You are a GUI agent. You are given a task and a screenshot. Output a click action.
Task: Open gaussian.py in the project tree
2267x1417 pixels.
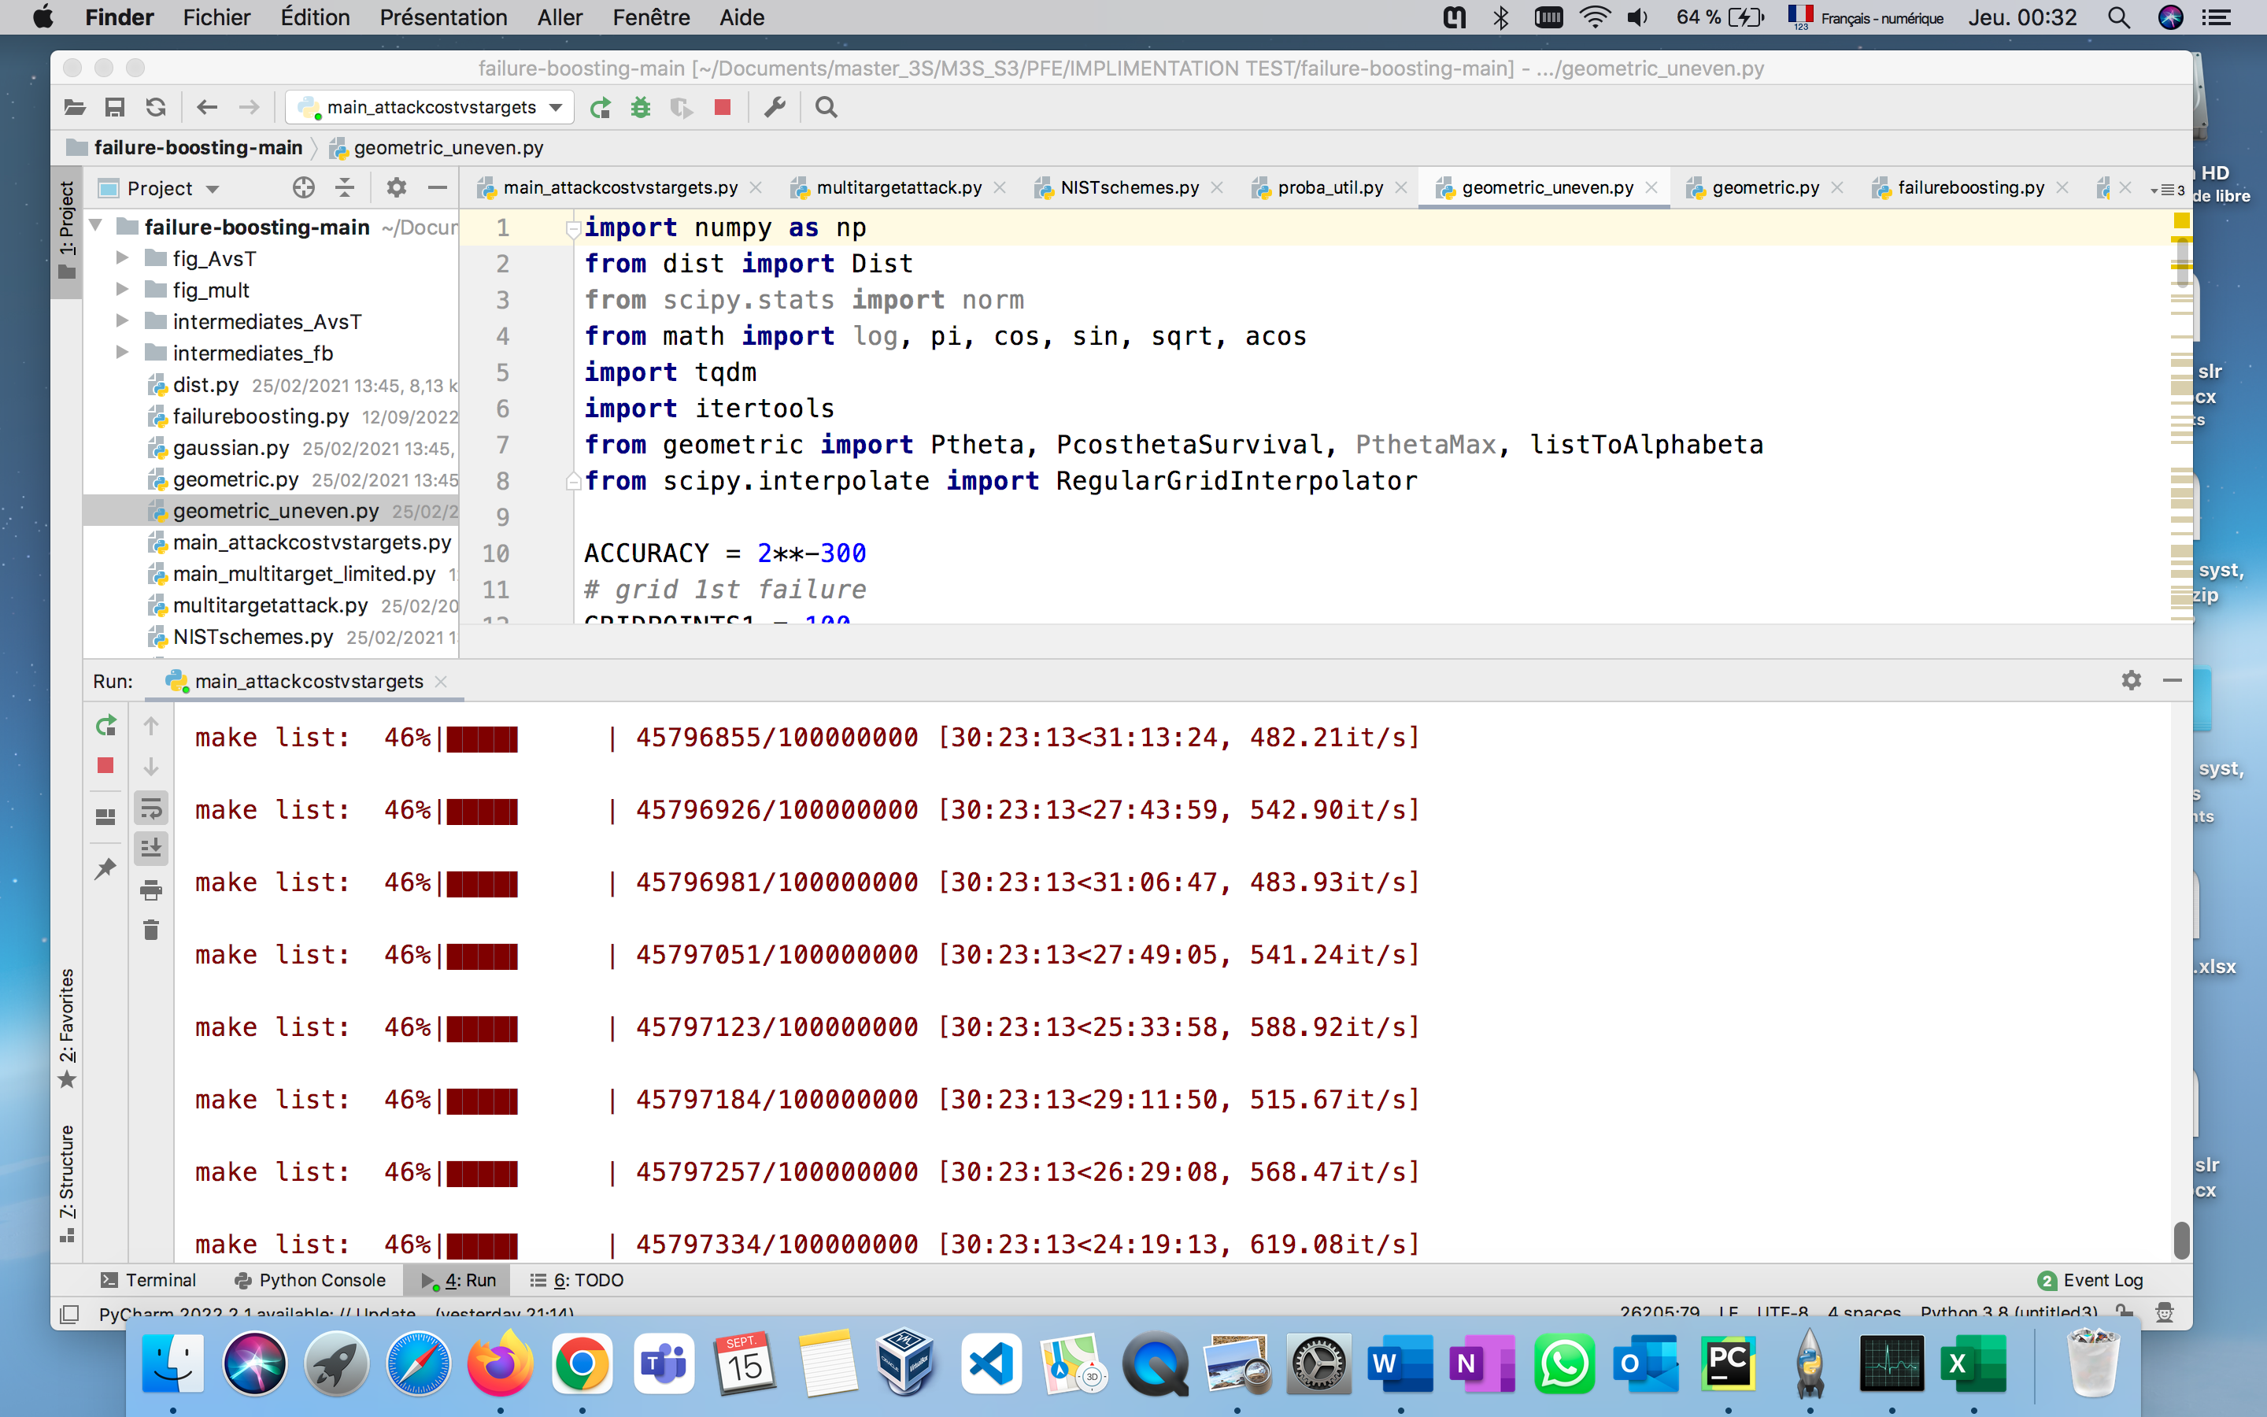tap(231, 448)
